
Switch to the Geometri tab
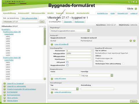point(68,22)
